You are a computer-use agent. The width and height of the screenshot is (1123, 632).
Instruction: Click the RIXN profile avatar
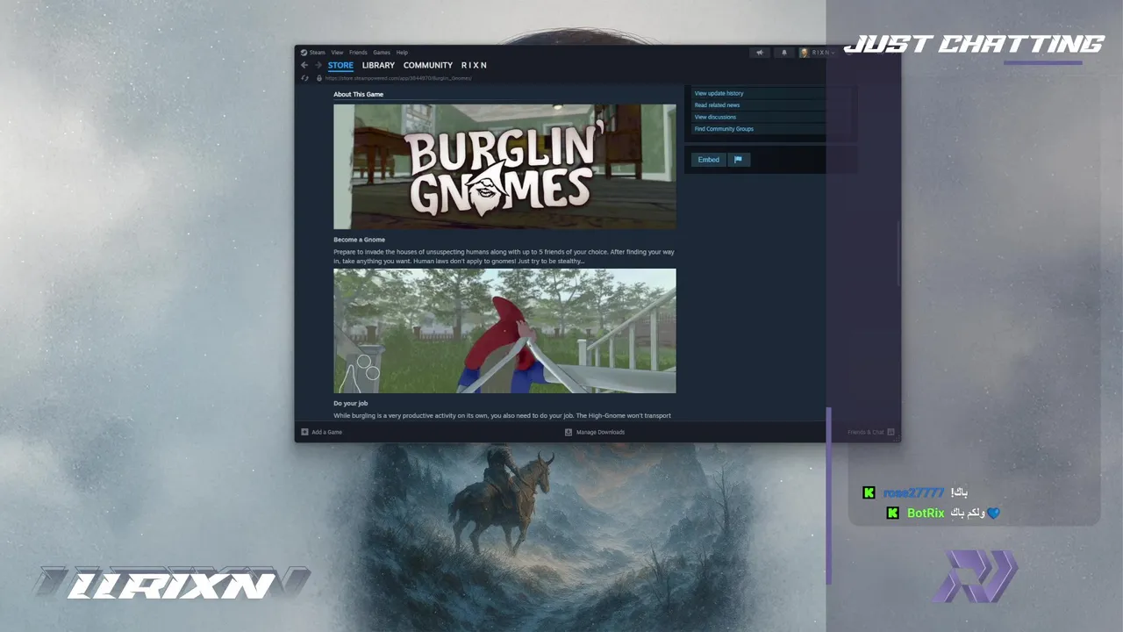pos(804,53)
